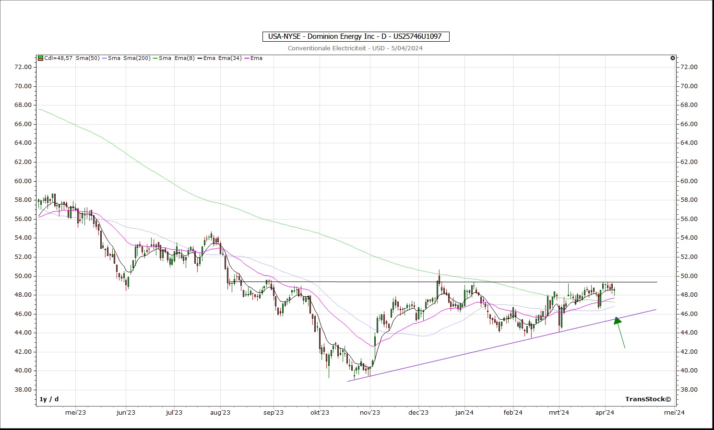Select the Ema(34) legend label

pyautogui.click(x=230, y=58)
